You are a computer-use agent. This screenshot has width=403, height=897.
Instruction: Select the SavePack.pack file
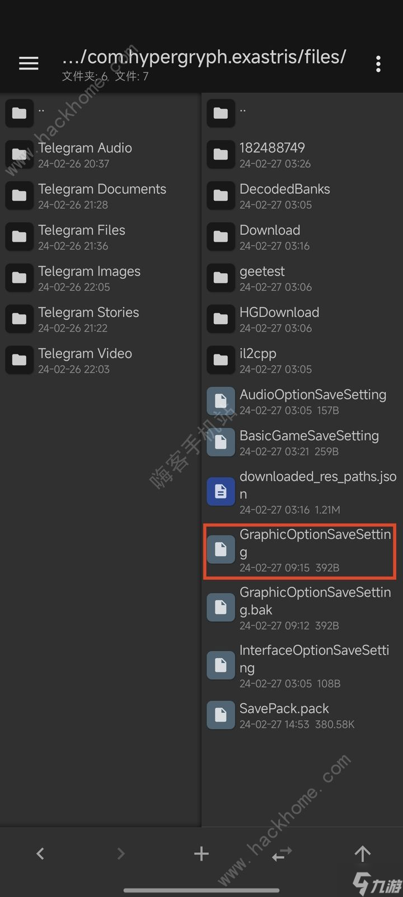pyautogui.click(x=302, y=715)
